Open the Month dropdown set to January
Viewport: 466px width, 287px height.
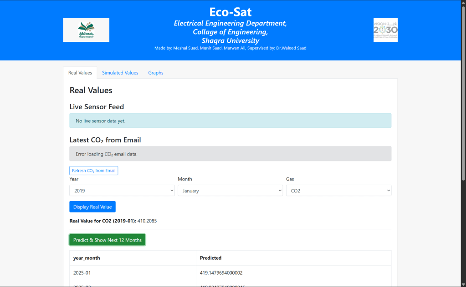click(x=230, y=191)
